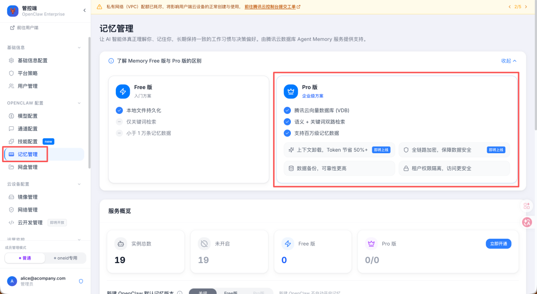Open the 记忆管理 menu item

tap(44, 154)
